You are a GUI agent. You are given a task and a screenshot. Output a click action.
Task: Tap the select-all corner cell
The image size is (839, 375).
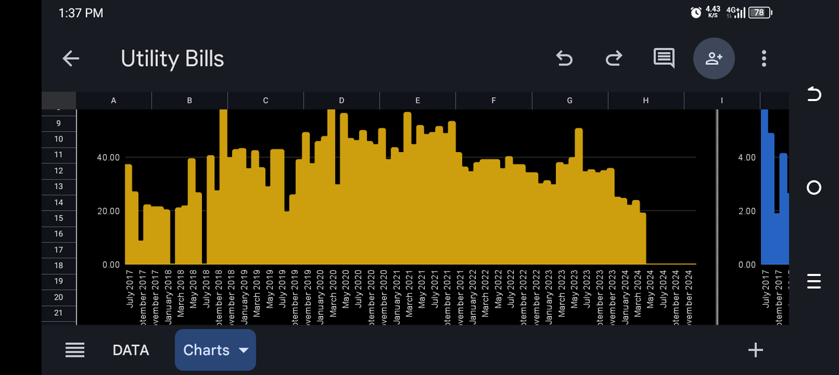tap(59, 100)
